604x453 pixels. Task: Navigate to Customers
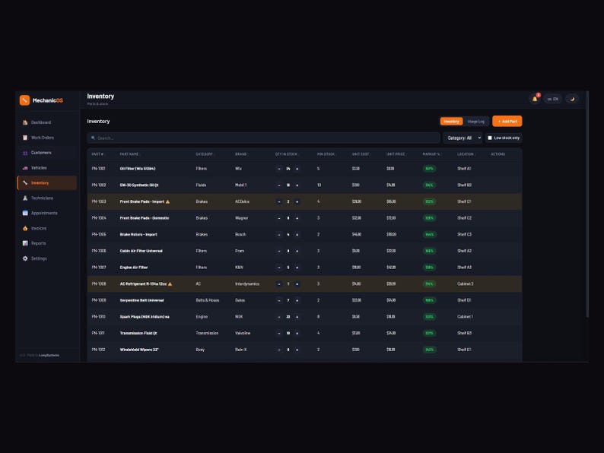pyautogui.click(x=47, y=153)
